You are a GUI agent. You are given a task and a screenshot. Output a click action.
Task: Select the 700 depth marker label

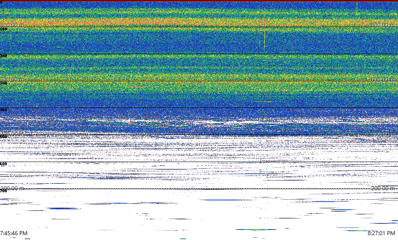coord(4,191)
